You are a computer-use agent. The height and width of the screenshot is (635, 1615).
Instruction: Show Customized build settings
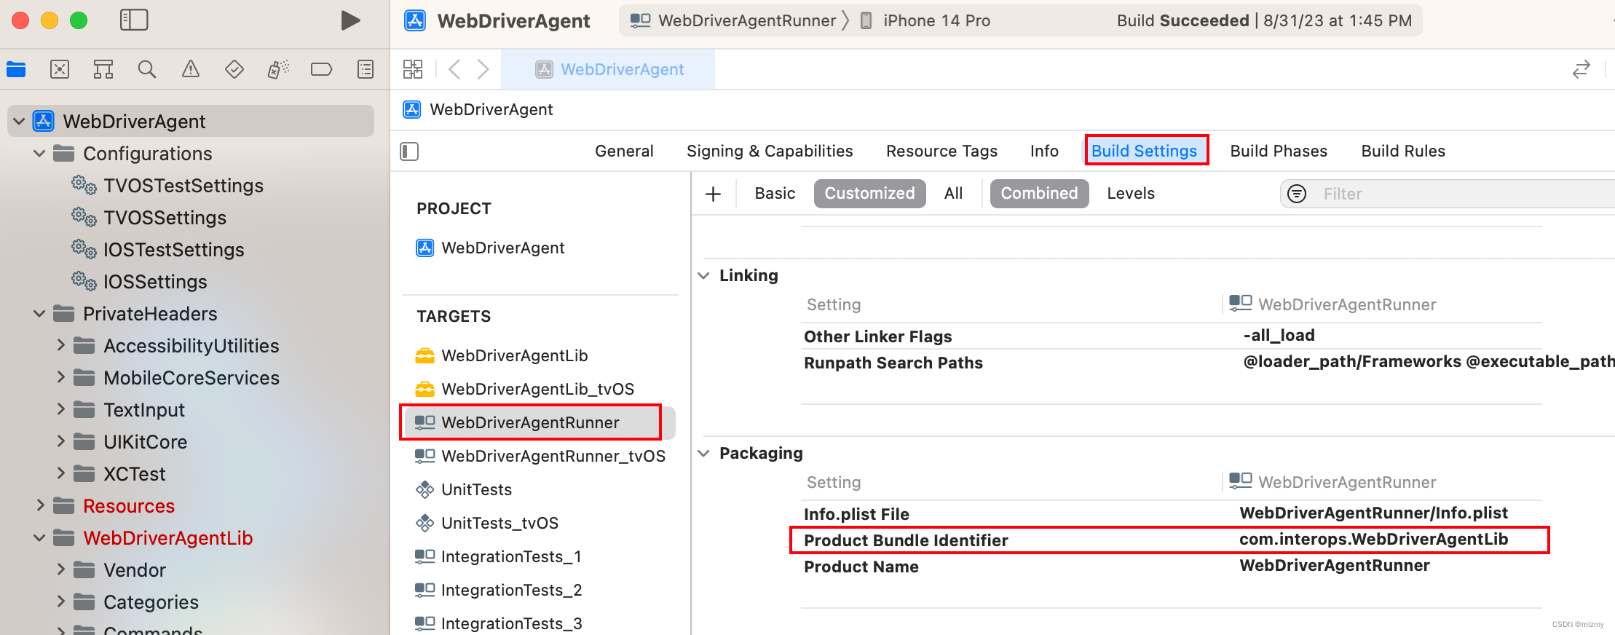(869, 194)
